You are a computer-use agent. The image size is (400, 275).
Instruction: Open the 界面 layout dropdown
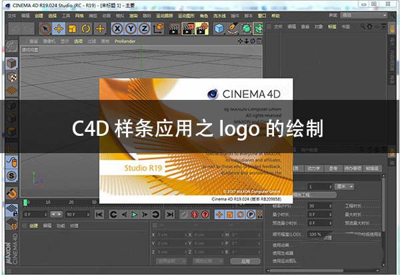point(364,15)
